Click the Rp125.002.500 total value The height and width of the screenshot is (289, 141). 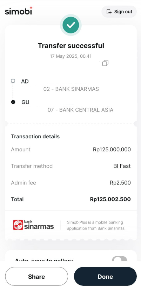click(x=110, y=199)
